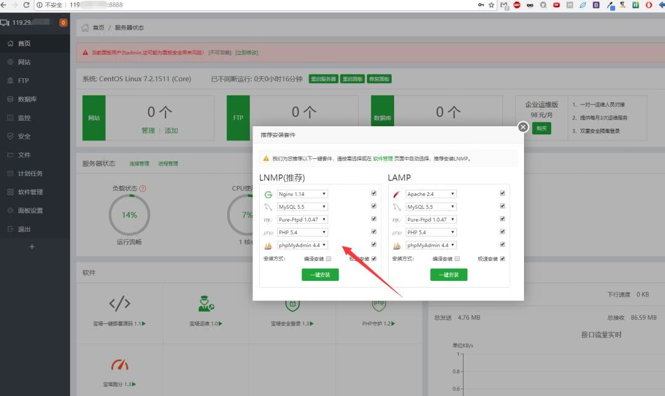Click the 网站 globe icon in sidebar
Viewport: 665px width, 396px height.
10,62
